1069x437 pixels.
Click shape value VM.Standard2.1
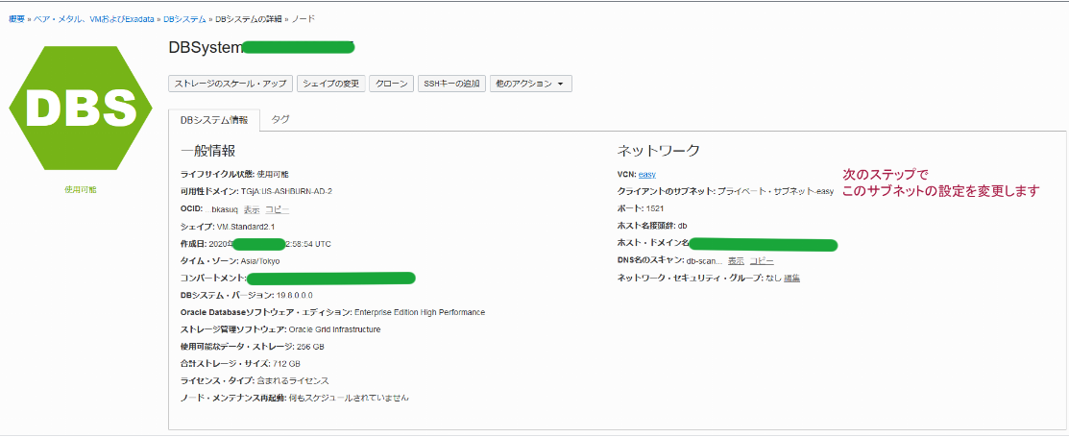click(x=246, y=227)
